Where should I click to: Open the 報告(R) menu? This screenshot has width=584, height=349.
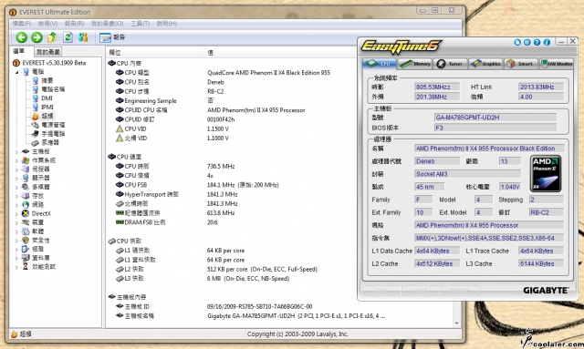tap(74, 24)
